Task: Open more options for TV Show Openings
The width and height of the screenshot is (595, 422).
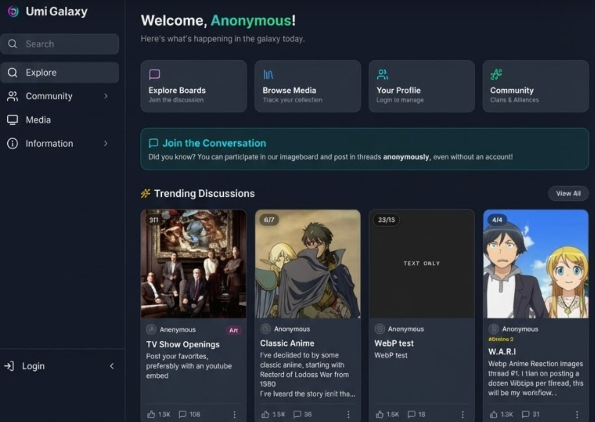Action: (x=234, y=415)
